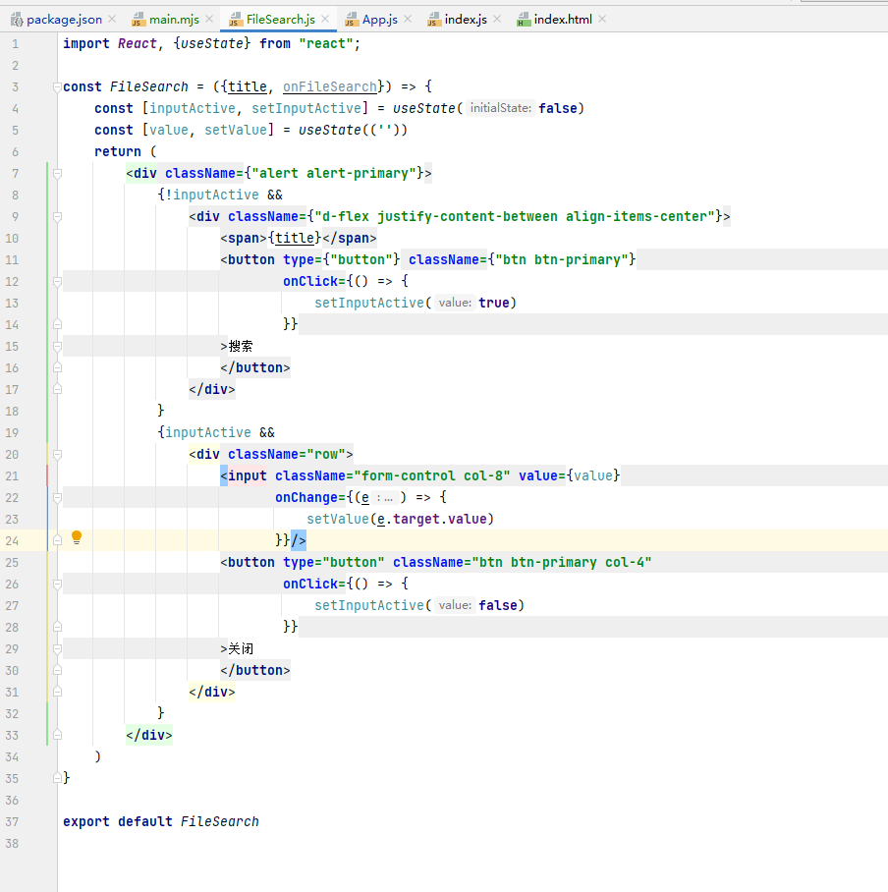Click the "react" import string on line 1
The width and height of the screenshot is (888, 892).
tap(326, 44)
